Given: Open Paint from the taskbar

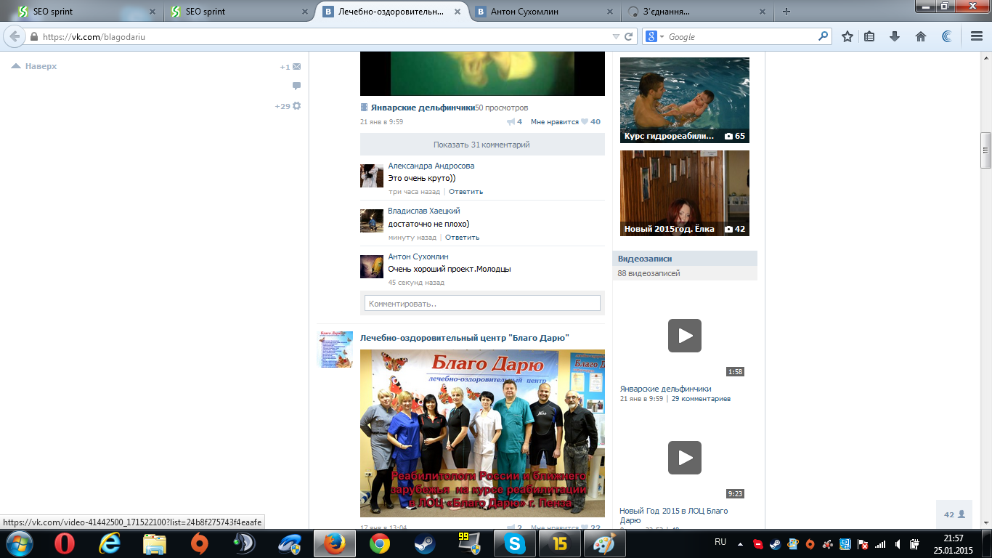Looking at the screenshot, I should pyautogui.click(x=604, y=543).
